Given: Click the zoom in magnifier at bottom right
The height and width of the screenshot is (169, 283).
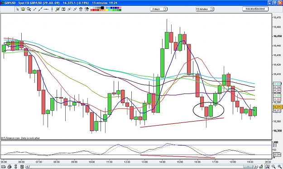Looking at the screenshot, I should [x=280, y=166].
